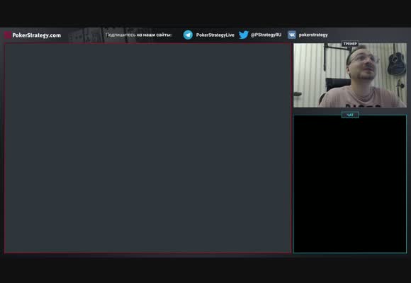
Task: Click the "Подпишитесь на наши сайты:" text
Action: (138, 35)
